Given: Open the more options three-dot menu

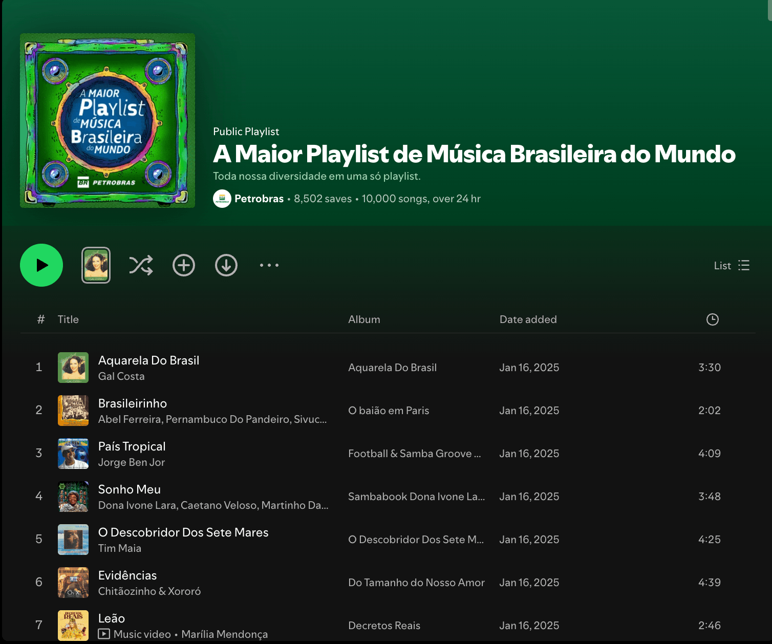Looking at the screenshot, I should tap(269, 265).
